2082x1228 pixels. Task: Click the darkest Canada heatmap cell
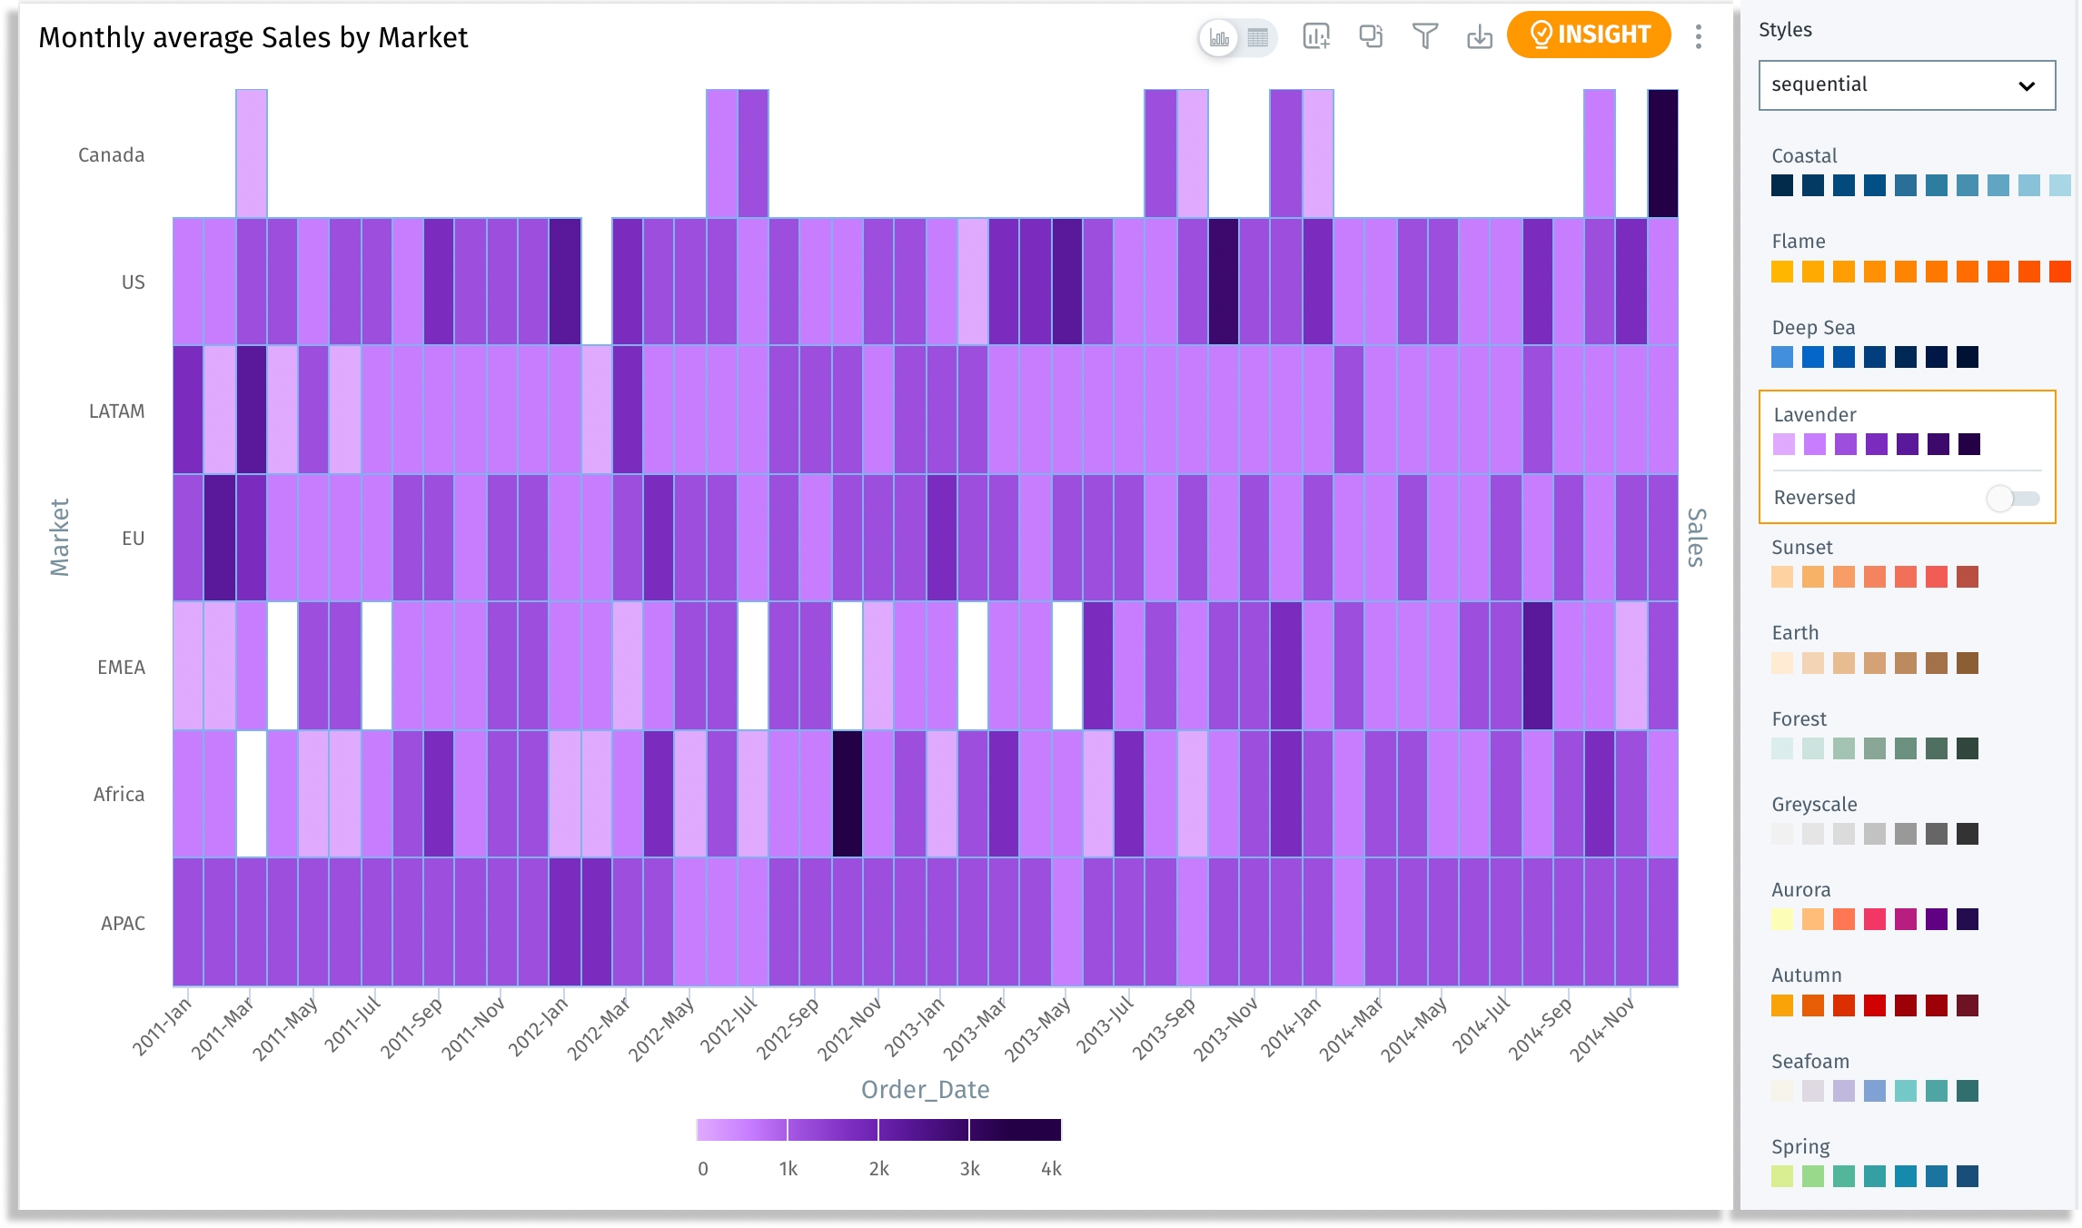(1662, 153)
